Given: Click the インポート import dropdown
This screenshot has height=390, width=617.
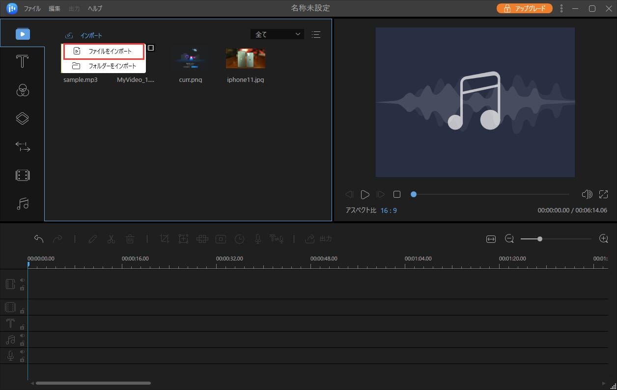Looking at the screenshot, I should click(x=84, y=35).
